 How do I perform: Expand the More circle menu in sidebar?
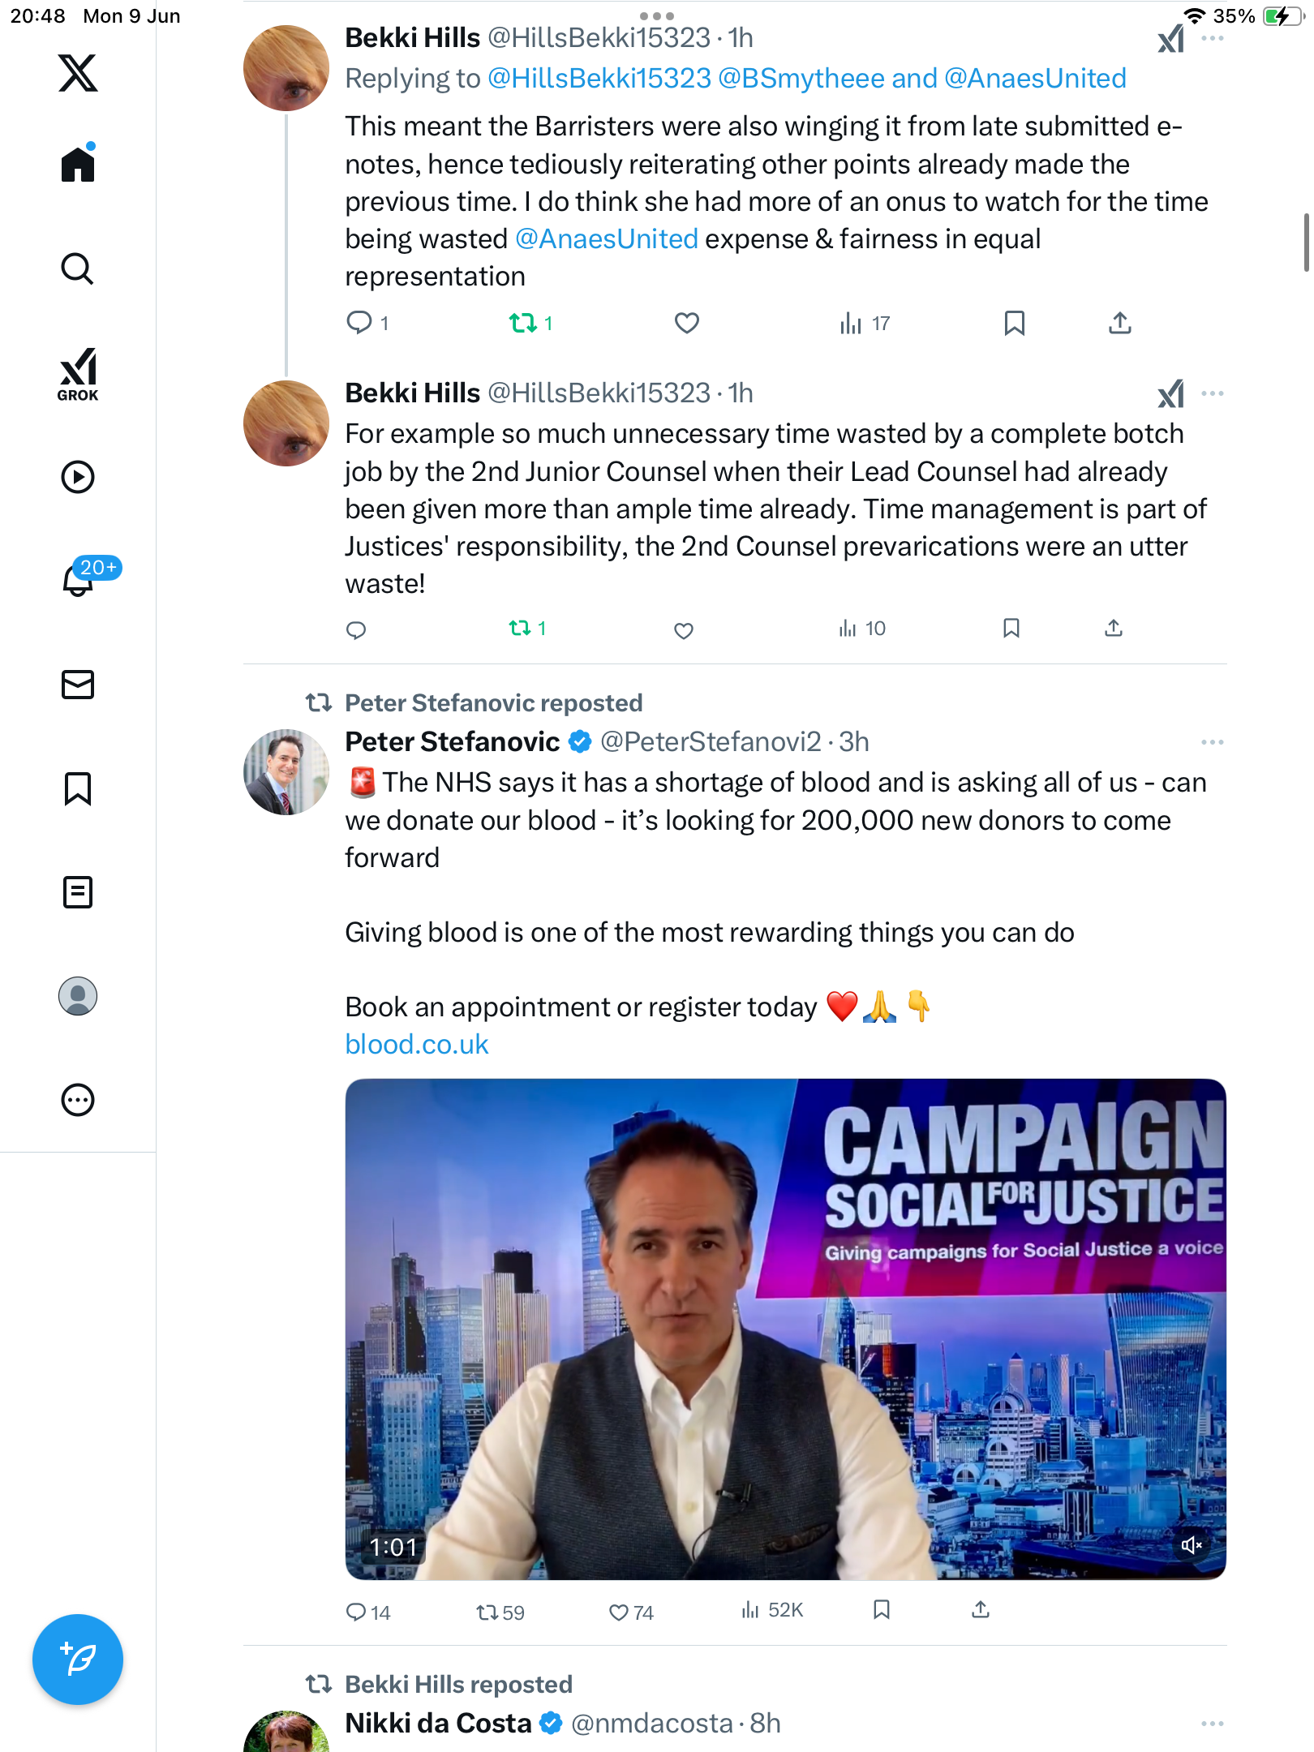78,1100
